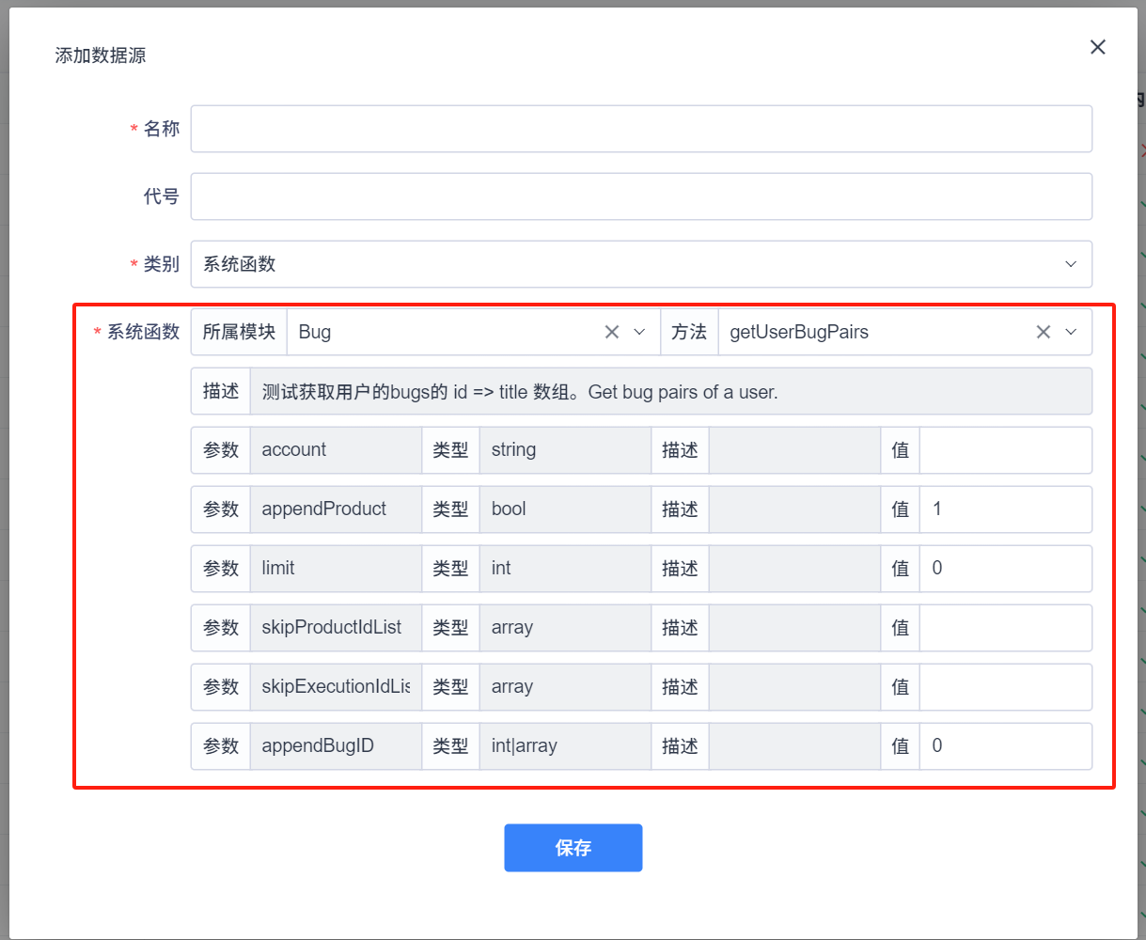
Task: Click the function description text field
Action: tap(670, 391)
